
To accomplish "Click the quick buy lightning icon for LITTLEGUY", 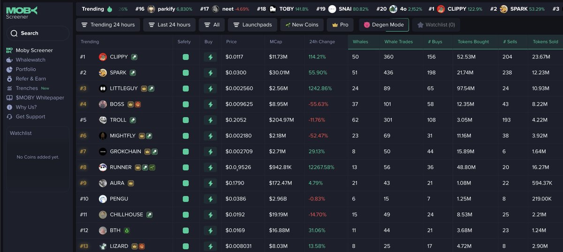I will click(210, 88).
